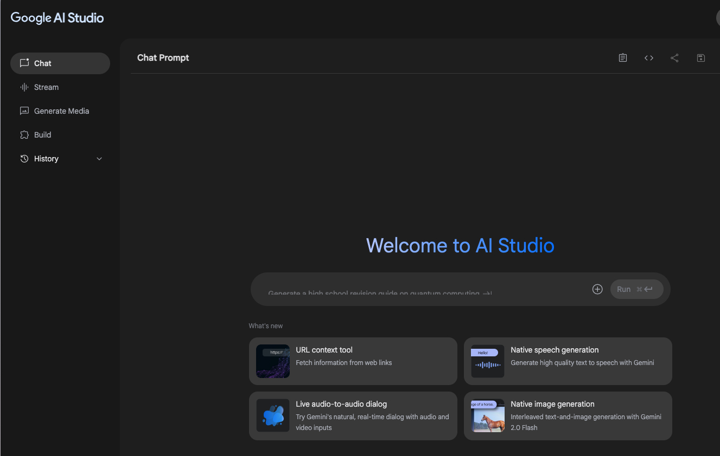This screenshot has height=456, width=720.
Task: Save the prompt with the floppy-disk icon
Action: [701, 58]
